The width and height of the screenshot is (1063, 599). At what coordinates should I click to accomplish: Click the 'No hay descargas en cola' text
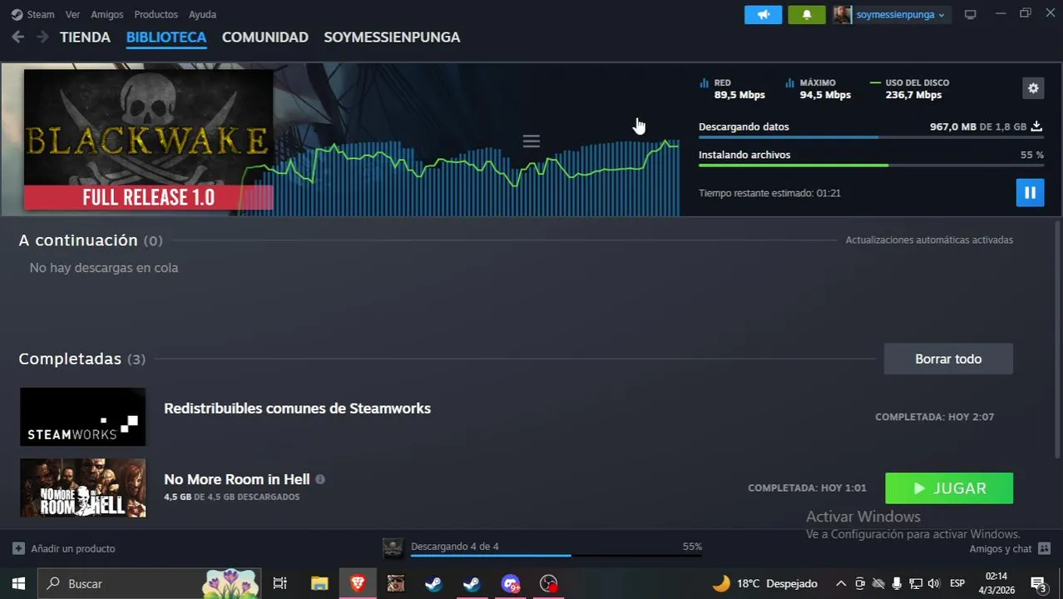(104, 268)
